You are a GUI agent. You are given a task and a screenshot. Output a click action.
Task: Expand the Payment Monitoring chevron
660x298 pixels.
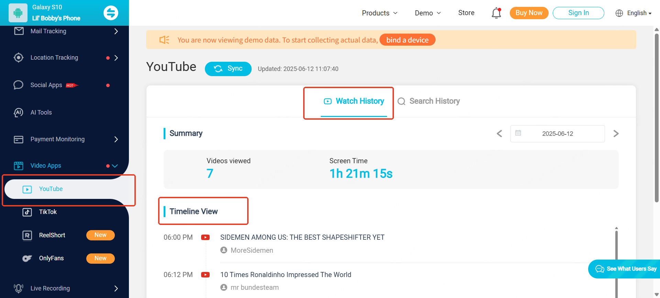[x=116, y=139]
